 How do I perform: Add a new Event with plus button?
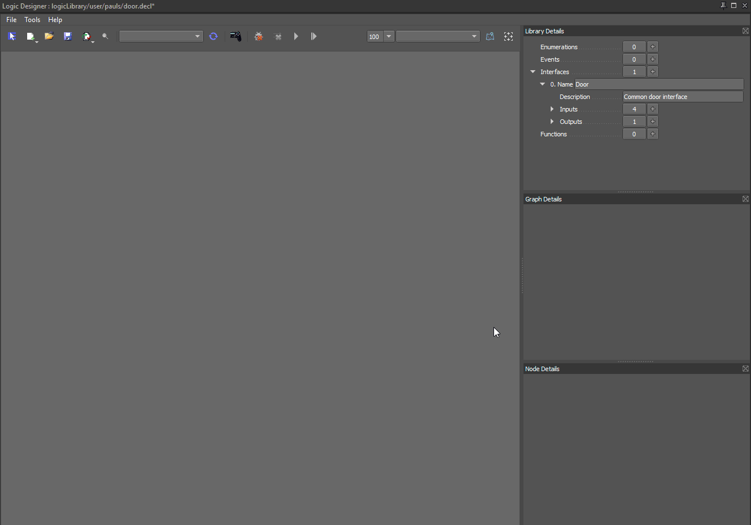[x=653, y=59]
